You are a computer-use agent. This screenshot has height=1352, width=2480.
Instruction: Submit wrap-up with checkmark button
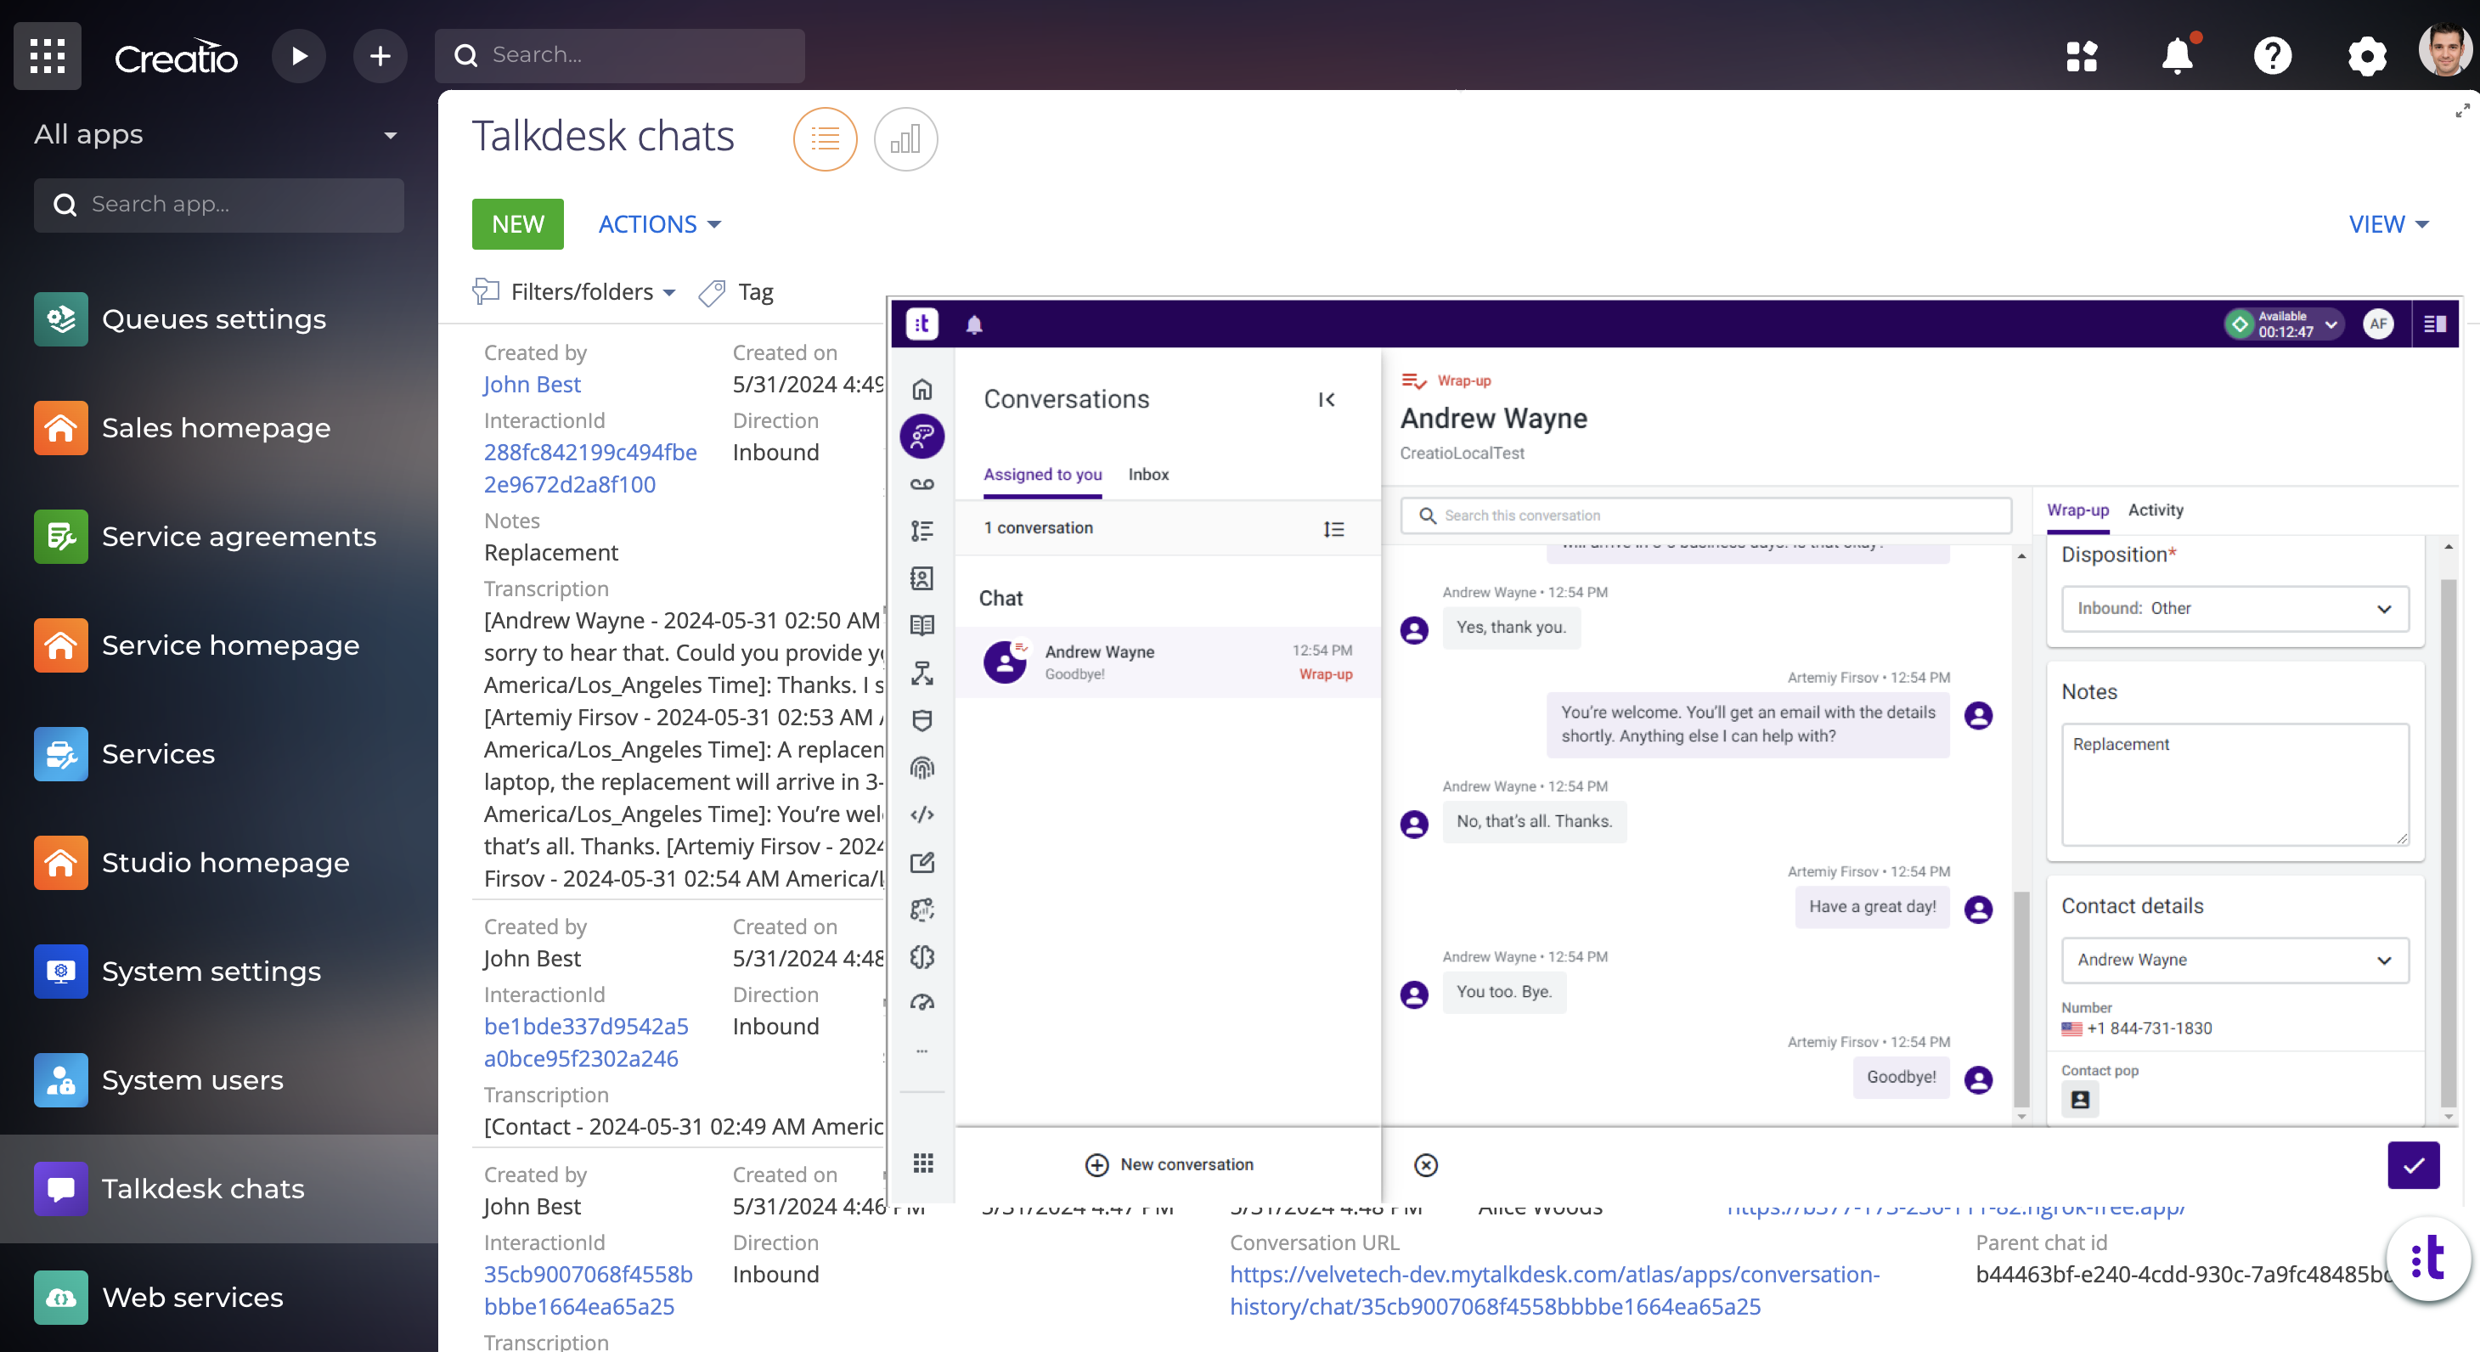point(2414,1165)
